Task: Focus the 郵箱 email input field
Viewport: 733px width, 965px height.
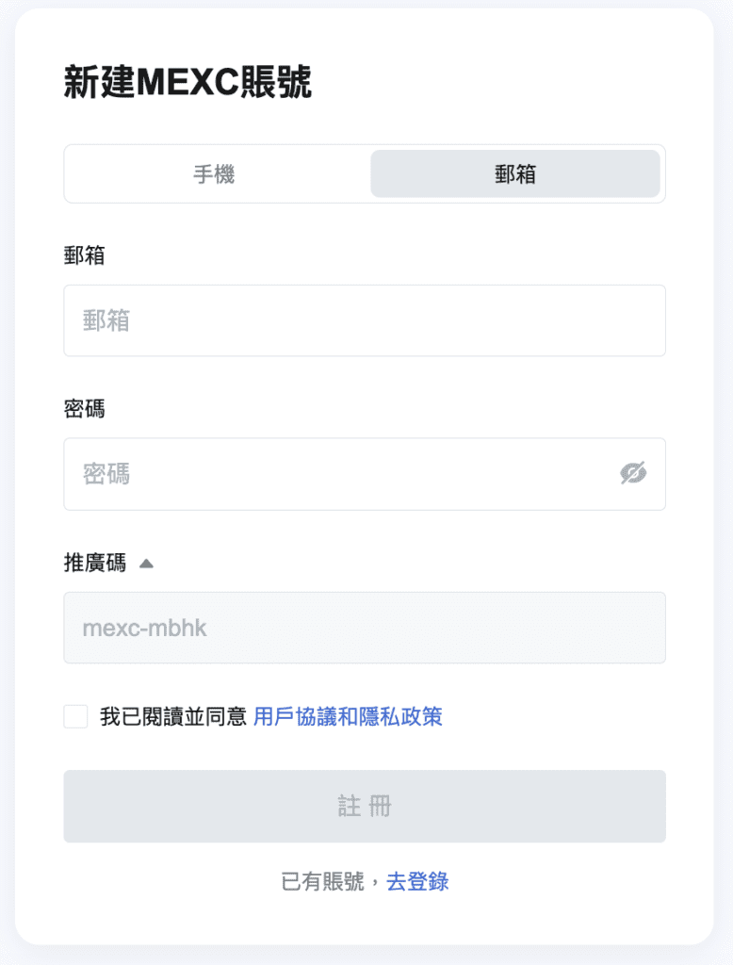Action: point(365,320)
